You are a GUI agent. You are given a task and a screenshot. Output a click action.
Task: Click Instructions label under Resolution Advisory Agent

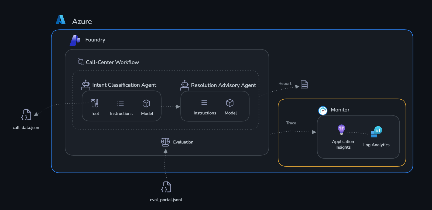(205, 113)
